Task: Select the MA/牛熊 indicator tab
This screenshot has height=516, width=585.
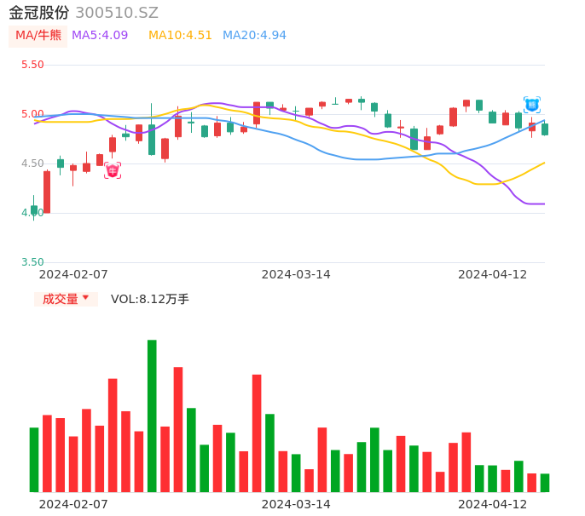Action: 38,36
